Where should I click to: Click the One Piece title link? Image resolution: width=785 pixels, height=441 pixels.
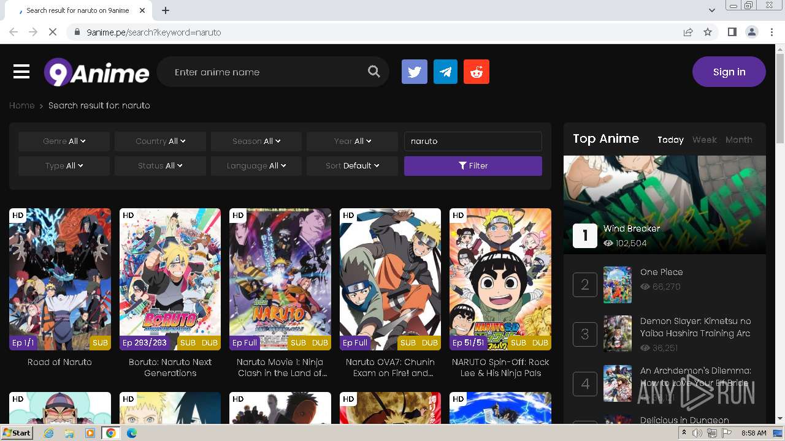tap(661, 272)
